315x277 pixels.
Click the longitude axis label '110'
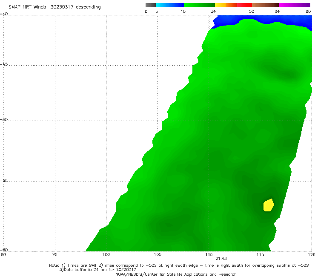coord(209,255)
